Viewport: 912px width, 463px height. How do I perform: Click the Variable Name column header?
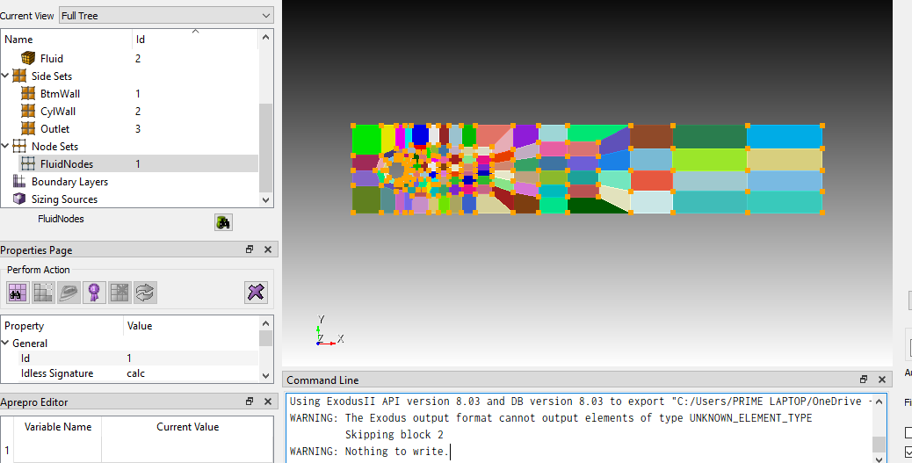(58, 426)
